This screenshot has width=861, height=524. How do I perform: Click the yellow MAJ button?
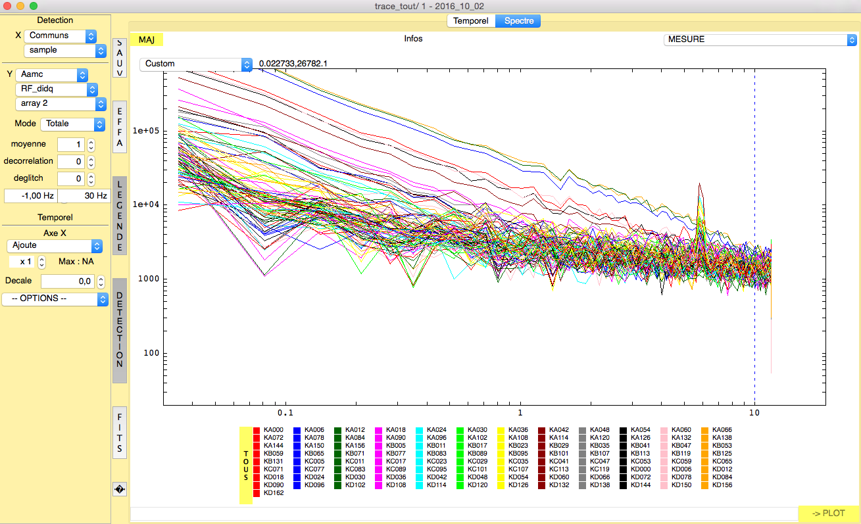point(146,39)
